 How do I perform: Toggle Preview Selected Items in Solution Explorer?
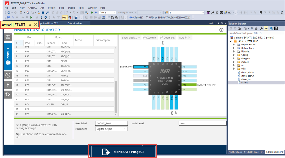(x=266, y=28)
